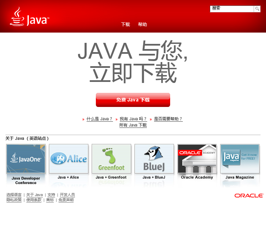The image size is (266, 242).
Task: Click the Java + Greenfoot caption
Action: coord(111,177)
